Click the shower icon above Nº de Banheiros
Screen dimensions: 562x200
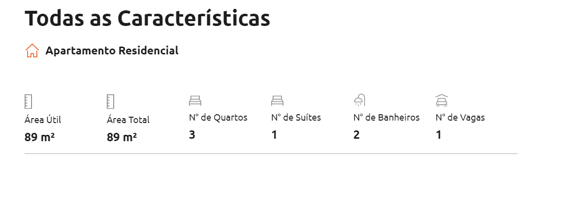coord(360,100)
